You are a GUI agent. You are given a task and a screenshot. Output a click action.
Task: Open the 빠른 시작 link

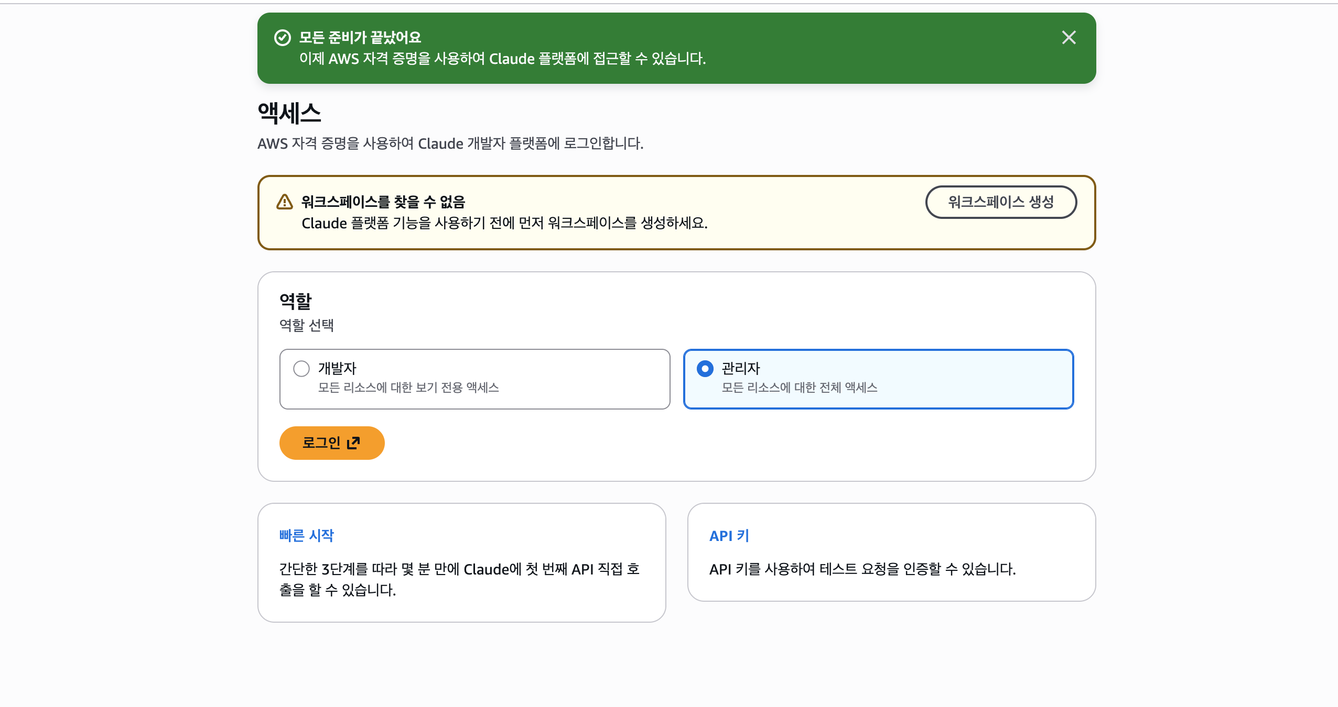tap(307, 535)
